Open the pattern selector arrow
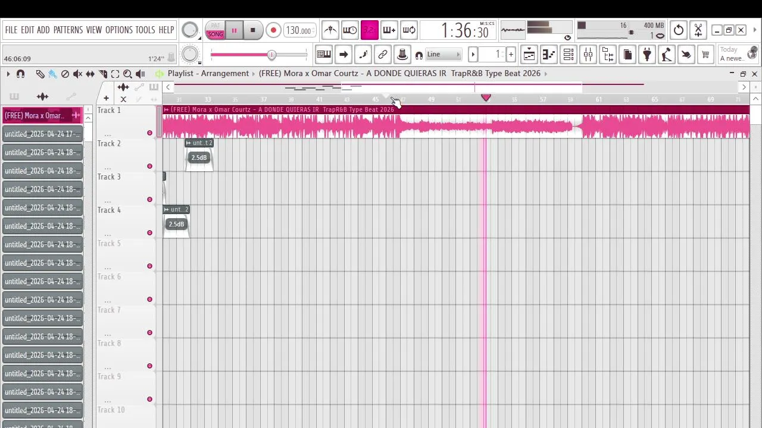This screenshot has width=762, height=428. coord(473,55)
